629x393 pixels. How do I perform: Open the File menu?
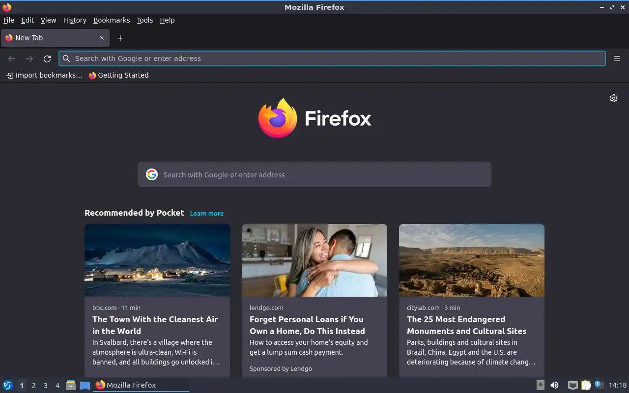pos(9,20)
